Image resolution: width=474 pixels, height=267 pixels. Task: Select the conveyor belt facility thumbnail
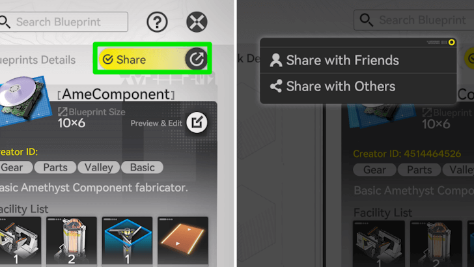coord(183,241)
